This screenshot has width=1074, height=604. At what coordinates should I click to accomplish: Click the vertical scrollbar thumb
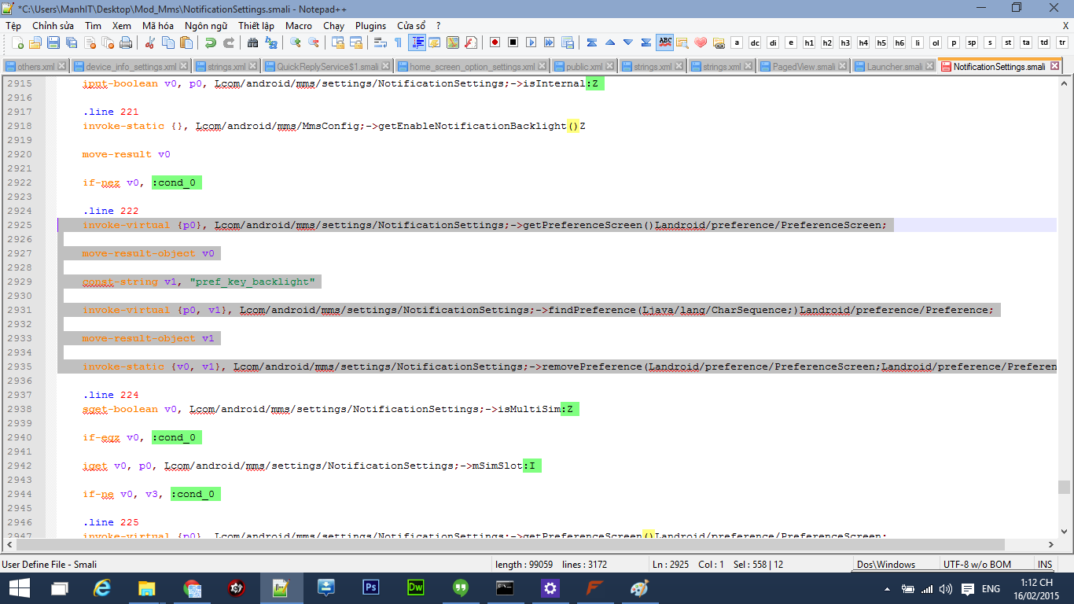(x=1065, y=487)
